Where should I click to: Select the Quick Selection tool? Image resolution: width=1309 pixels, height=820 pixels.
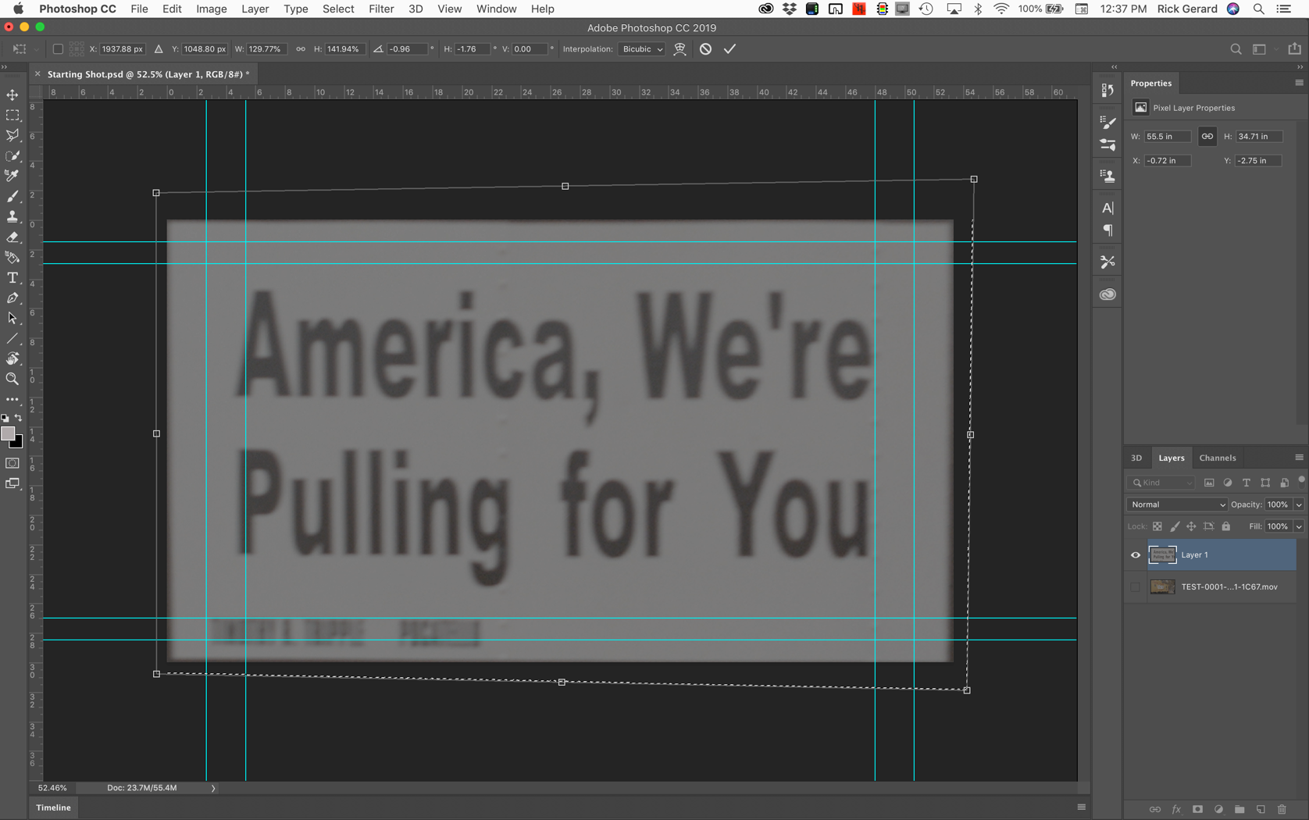(x=12, y=155)
